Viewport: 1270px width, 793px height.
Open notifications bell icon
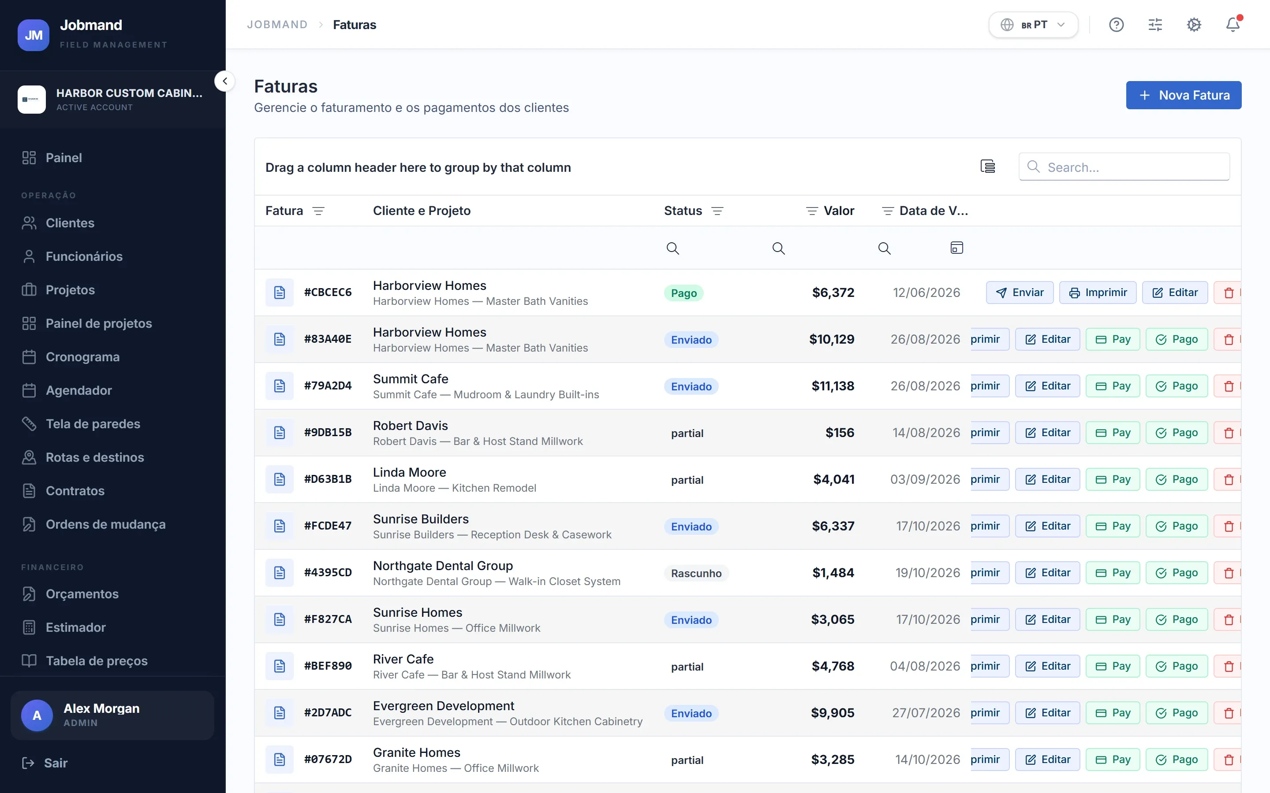click(x=1233, y=25)
